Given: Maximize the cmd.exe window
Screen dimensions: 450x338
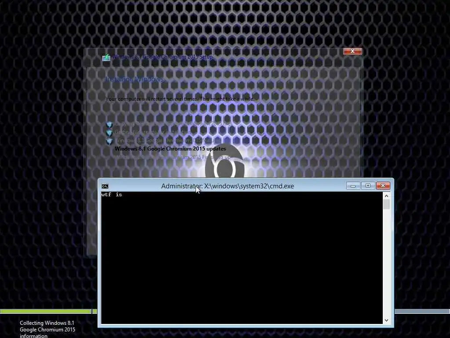Looking at the screenshot, I should [368, 186].
